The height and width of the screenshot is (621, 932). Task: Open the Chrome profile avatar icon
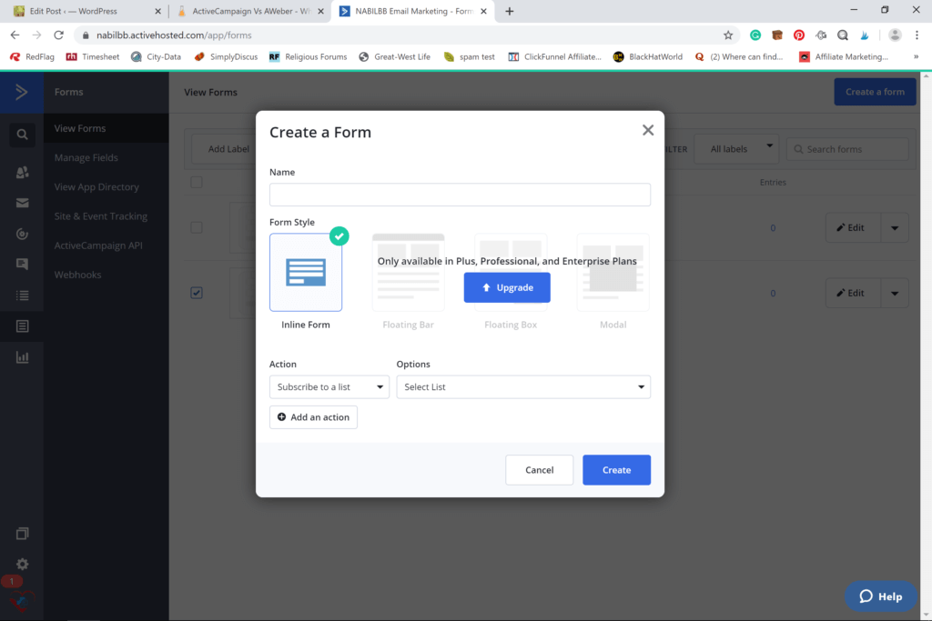[895, 35]
